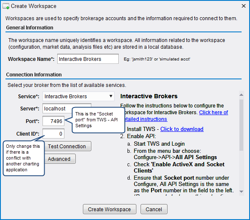Cancel the workspace creation
Image resolution: width=250 pixels, height=220 pixels.
click(154, 210)
